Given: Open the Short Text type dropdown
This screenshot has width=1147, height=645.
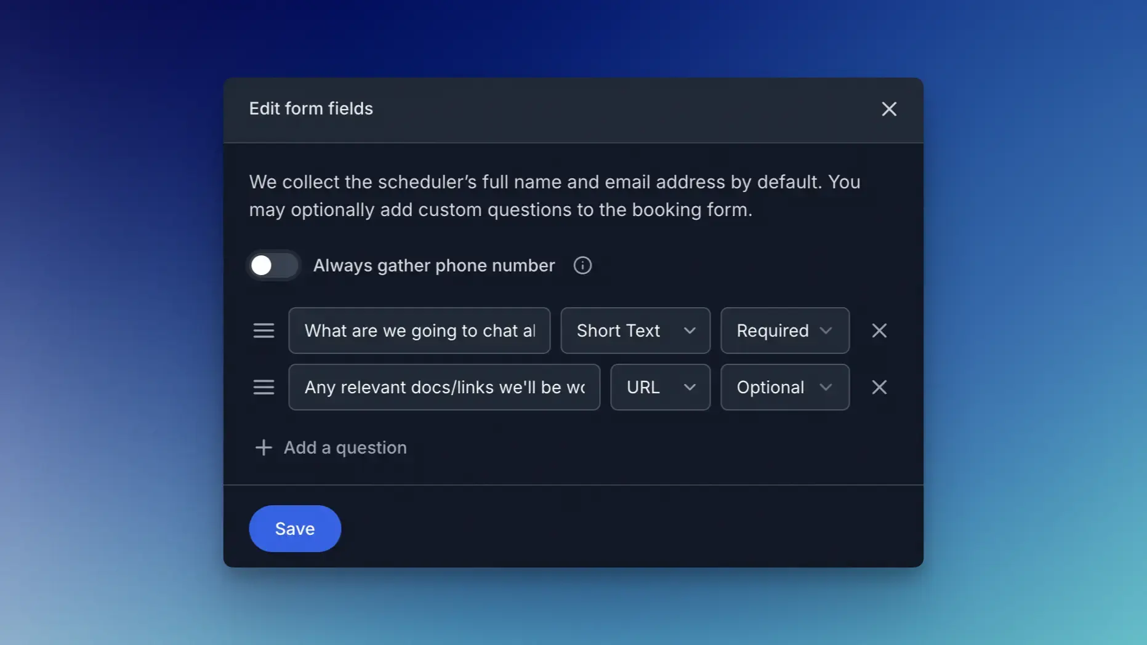Looking at the screenshot, I should [635, 331].
